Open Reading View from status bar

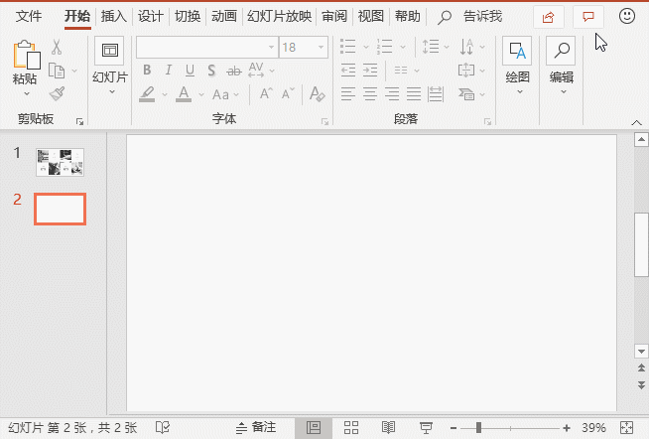pyautogui.click(x=389, y=427)
